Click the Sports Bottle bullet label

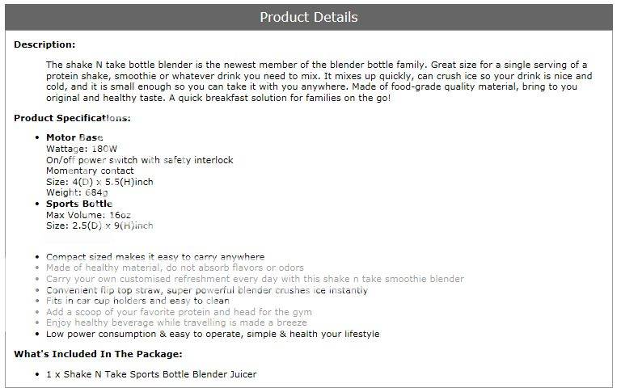79,204
